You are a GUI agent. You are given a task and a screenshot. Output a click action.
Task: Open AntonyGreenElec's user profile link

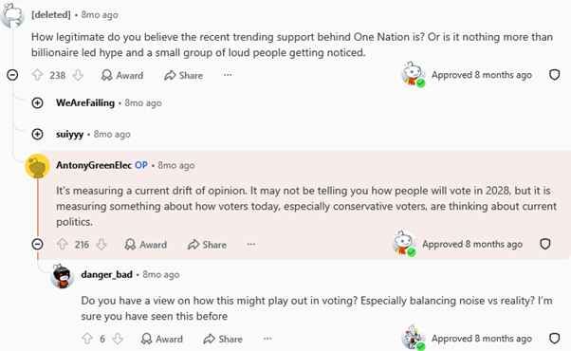tap(94, 165)
